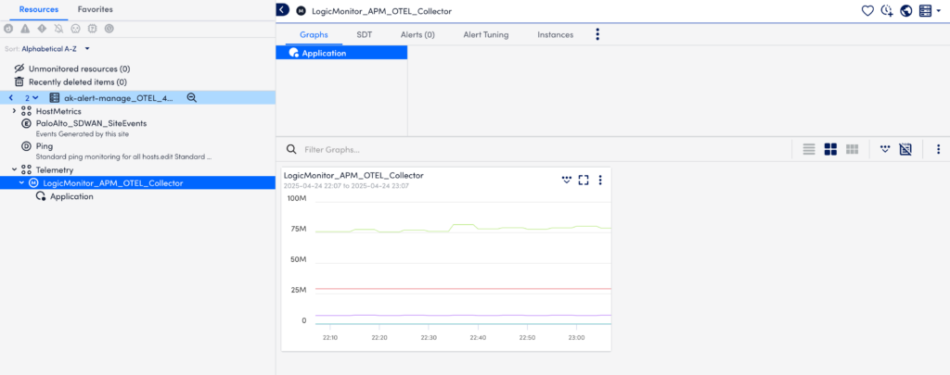
Task: Select HostMetrics tree item
Action: [58, 111]
